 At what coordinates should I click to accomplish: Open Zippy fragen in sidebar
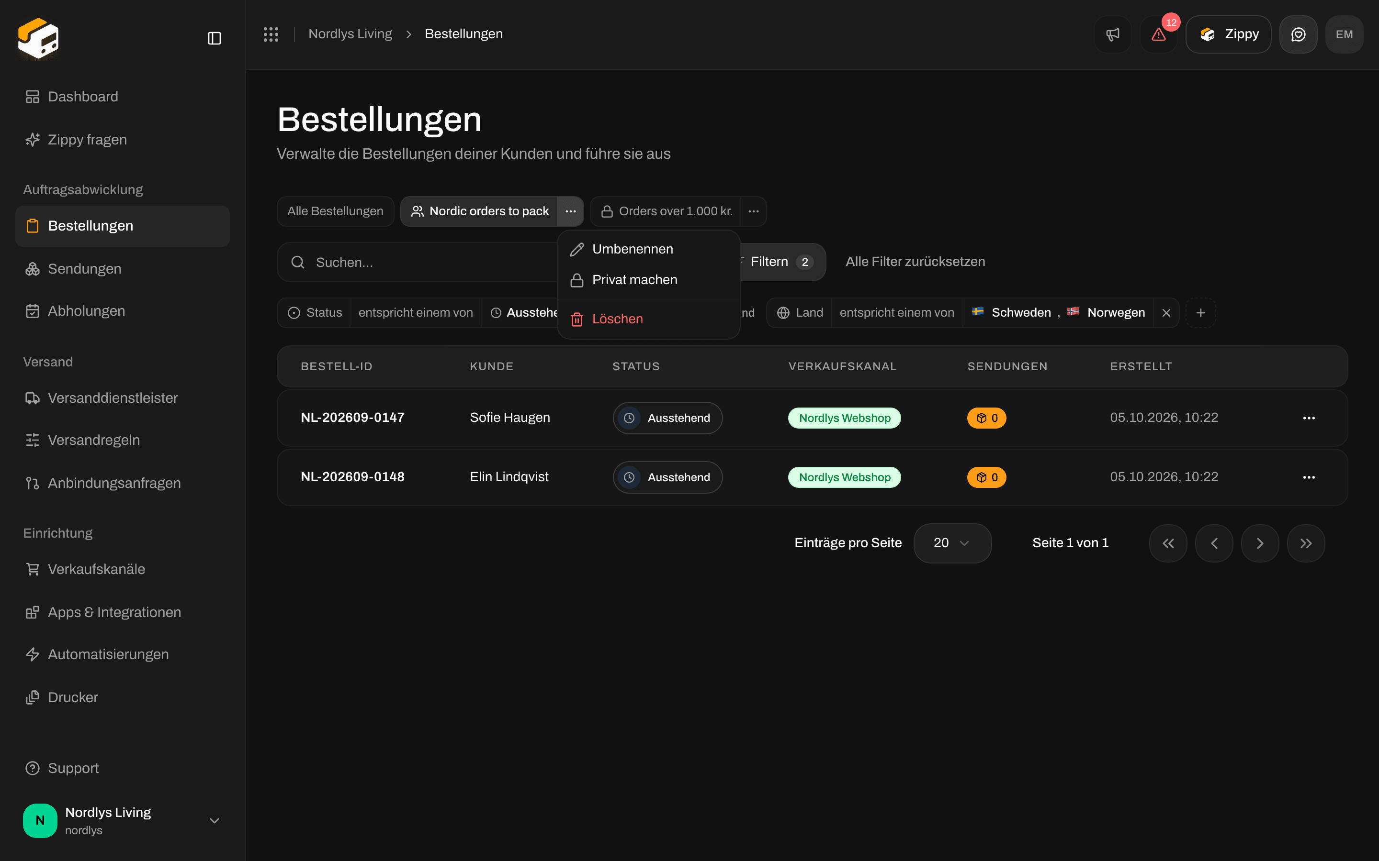point(123,140)
